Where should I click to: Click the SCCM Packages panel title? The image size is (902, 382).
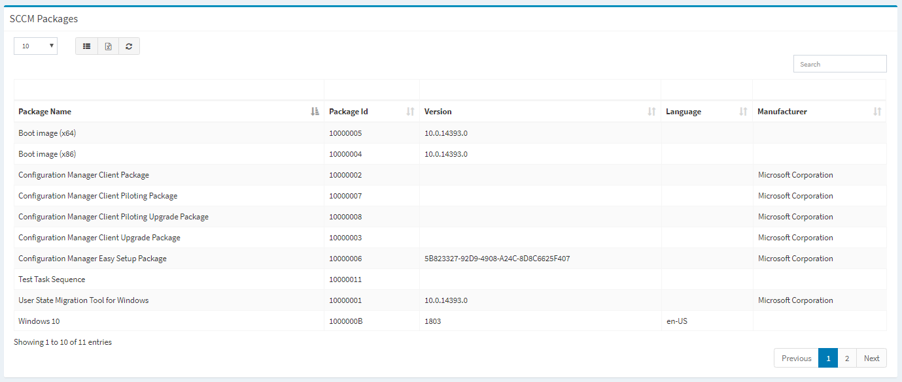coord(44,19)
